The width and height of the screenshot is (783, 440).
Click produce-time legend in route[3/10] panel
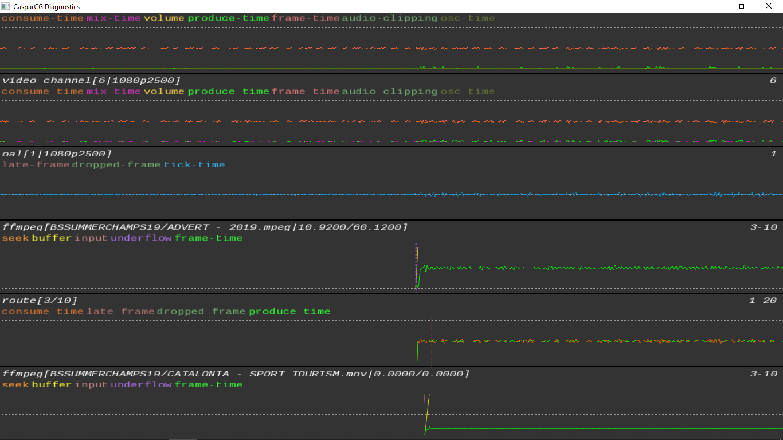click(290, 312)
